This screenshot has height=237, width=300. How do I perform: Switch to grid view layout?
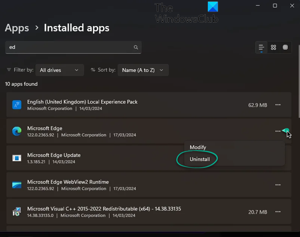[273, 47]
